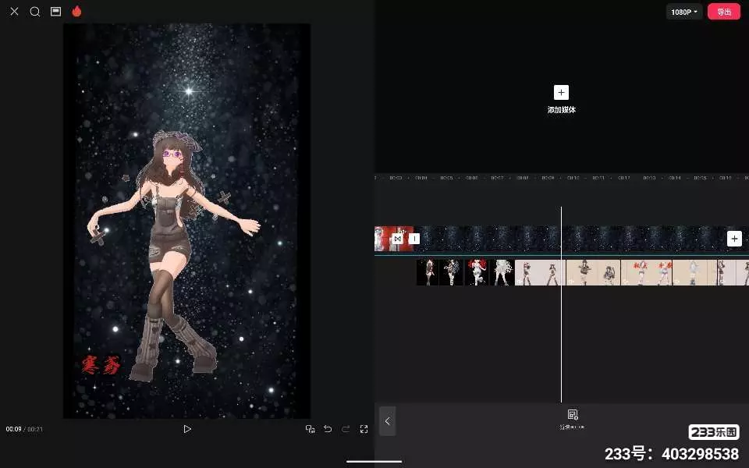Undo the last edit
The image size is (749, 468).
328,429
